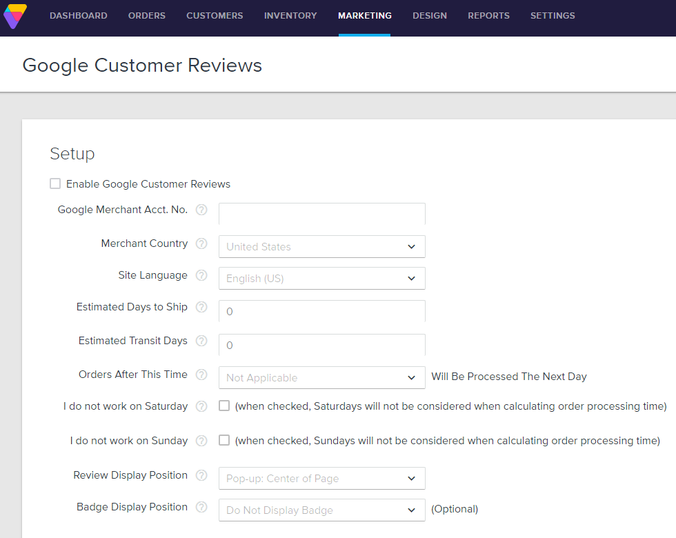Open help for Estimated Days to Ship
The image size is (676, 538).
click(x=201, y=307)
